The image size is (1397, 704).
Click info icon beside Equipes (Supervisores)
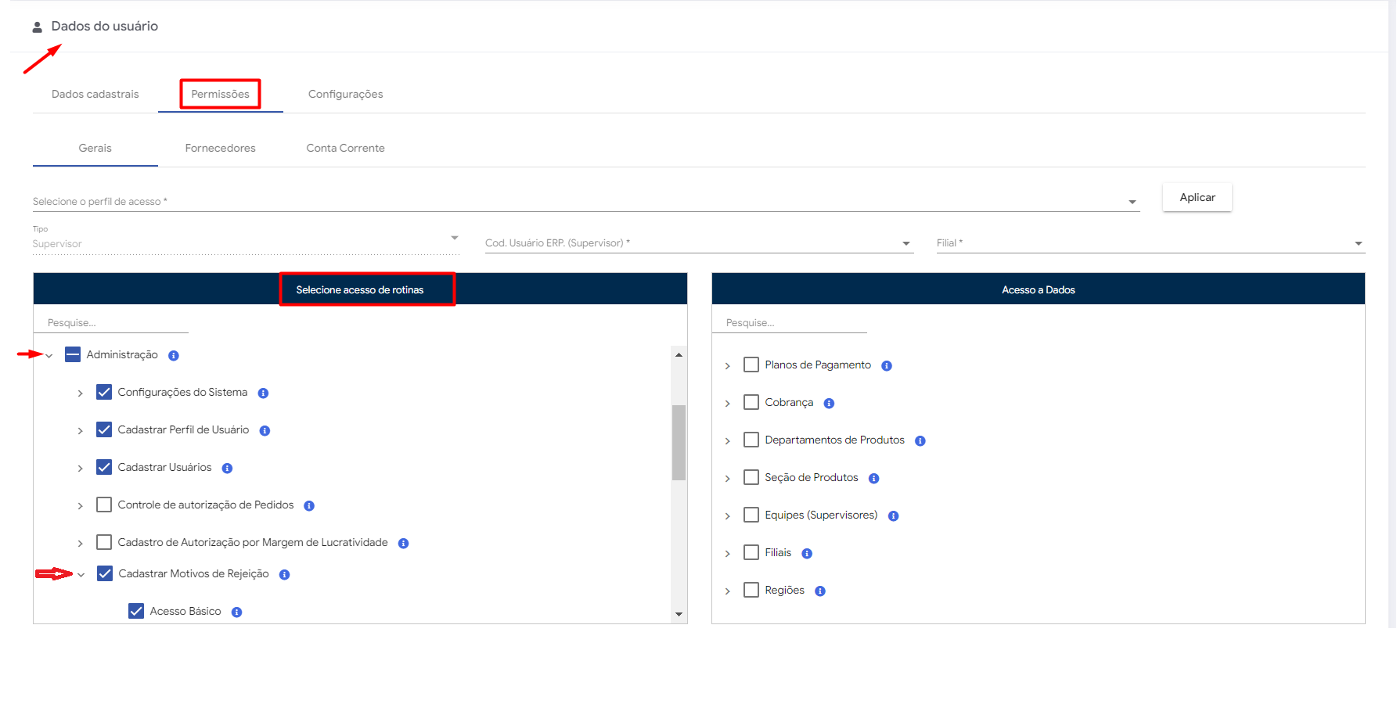[x=893, y=516]
